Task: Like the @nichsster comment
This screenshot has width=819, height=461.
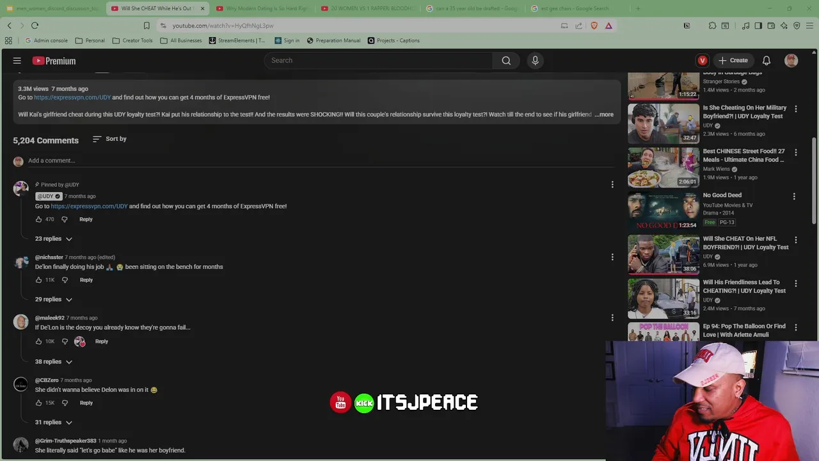Action: pos(38,280)
